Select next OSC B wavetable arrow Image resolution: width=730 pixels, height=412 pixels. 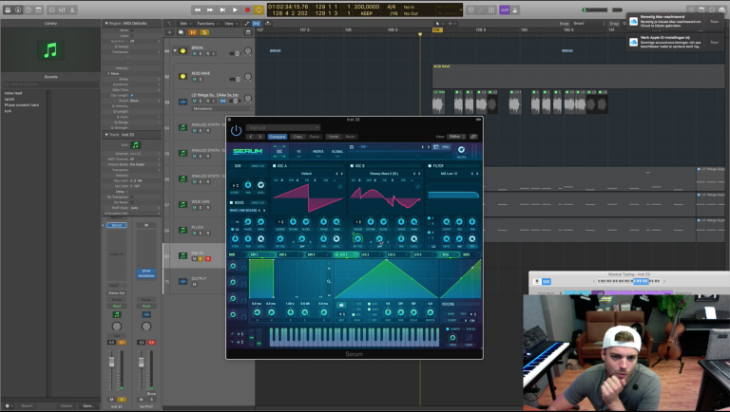pos(419,174)
